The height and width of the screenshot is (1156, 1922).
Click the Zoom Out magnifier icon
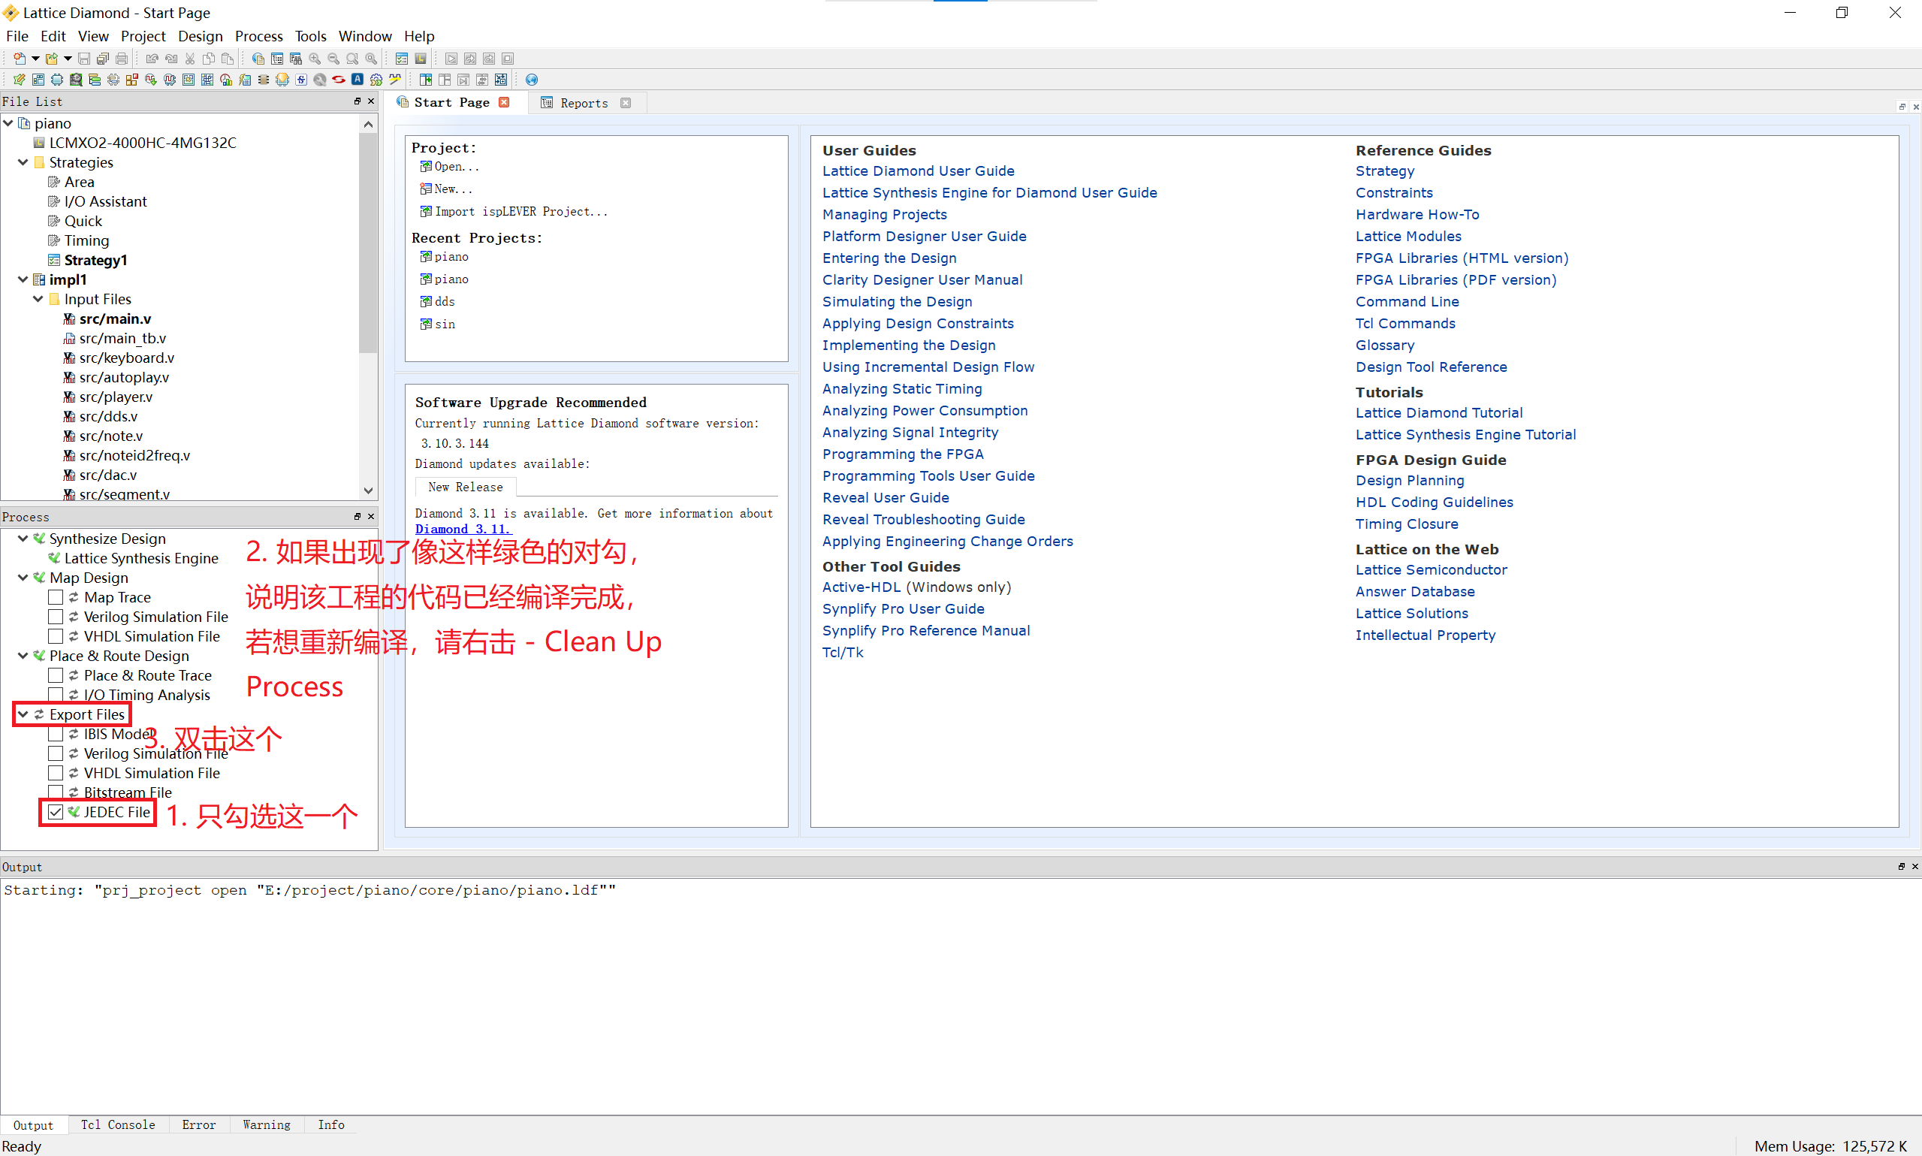coord(333,59)
